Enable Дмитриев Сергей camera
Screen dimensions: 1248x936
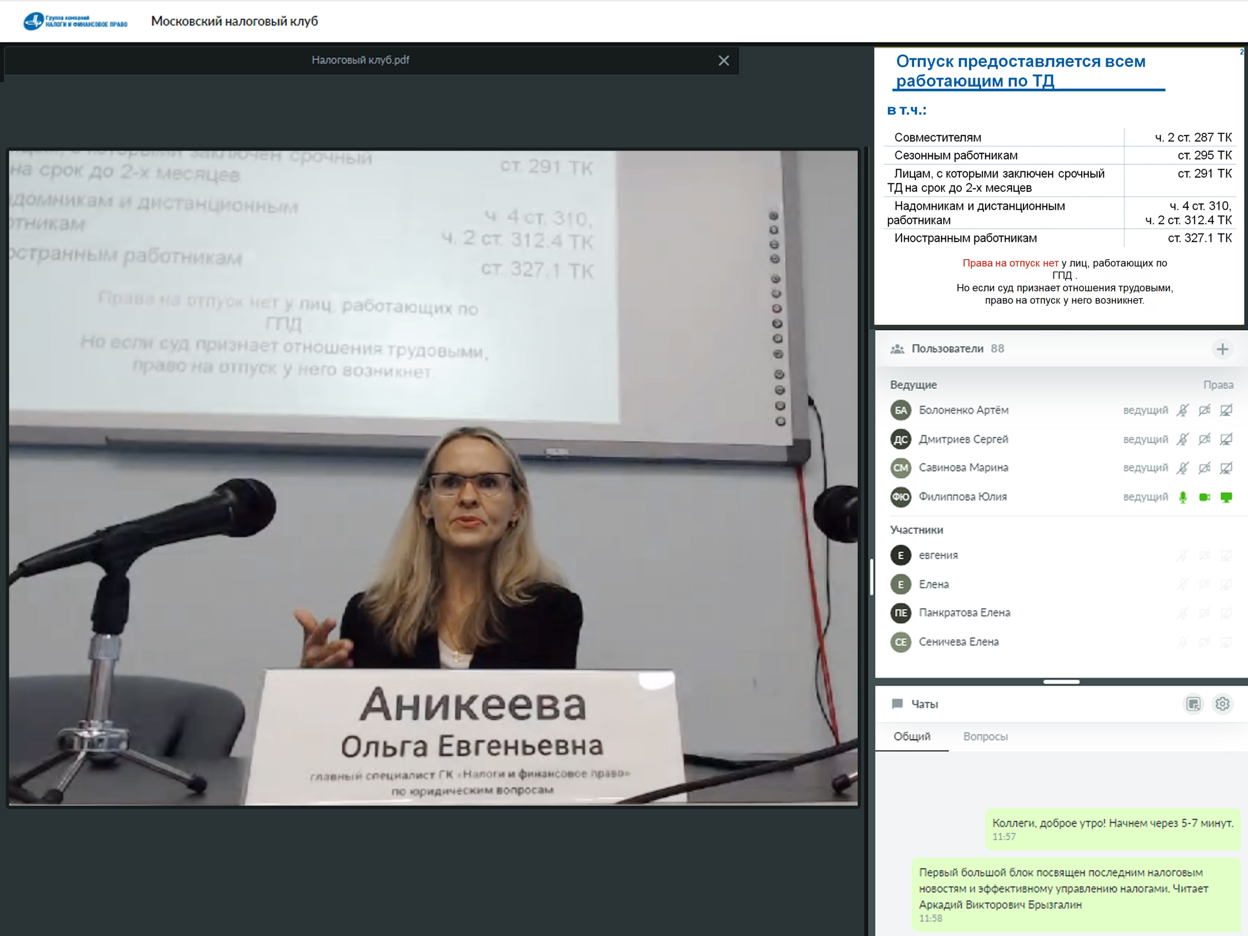click(1204, 439)
